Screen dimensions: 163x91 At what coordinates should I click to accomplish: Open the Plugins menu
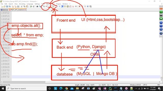point(59,4)
